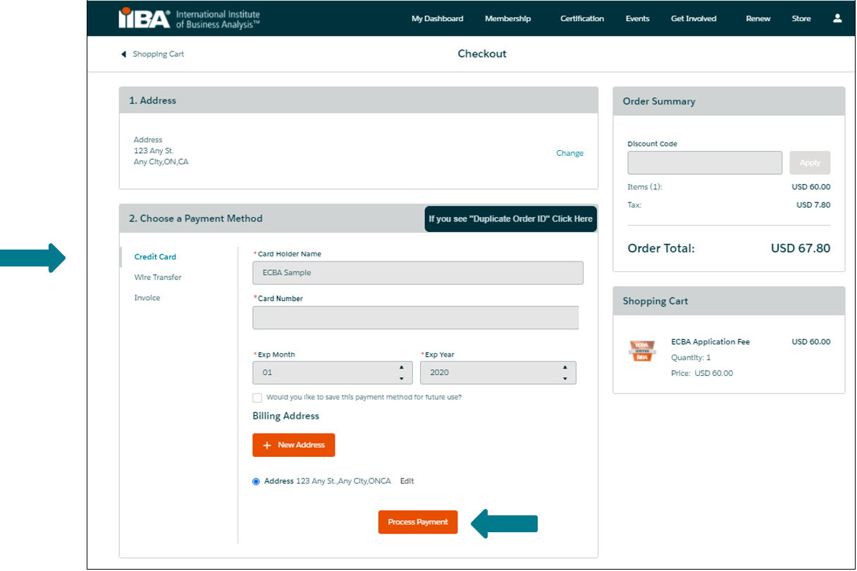The height and width of the screenshot is (571, 857).
Task: Select the Credit Card payment tab
Action: tap(156, 257)
